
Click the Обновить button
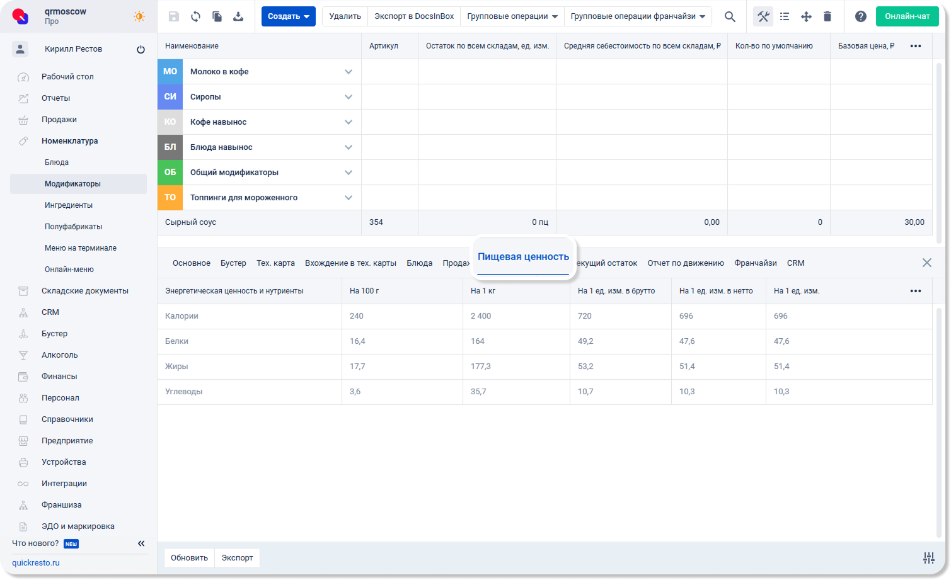[x=189, y=558]
